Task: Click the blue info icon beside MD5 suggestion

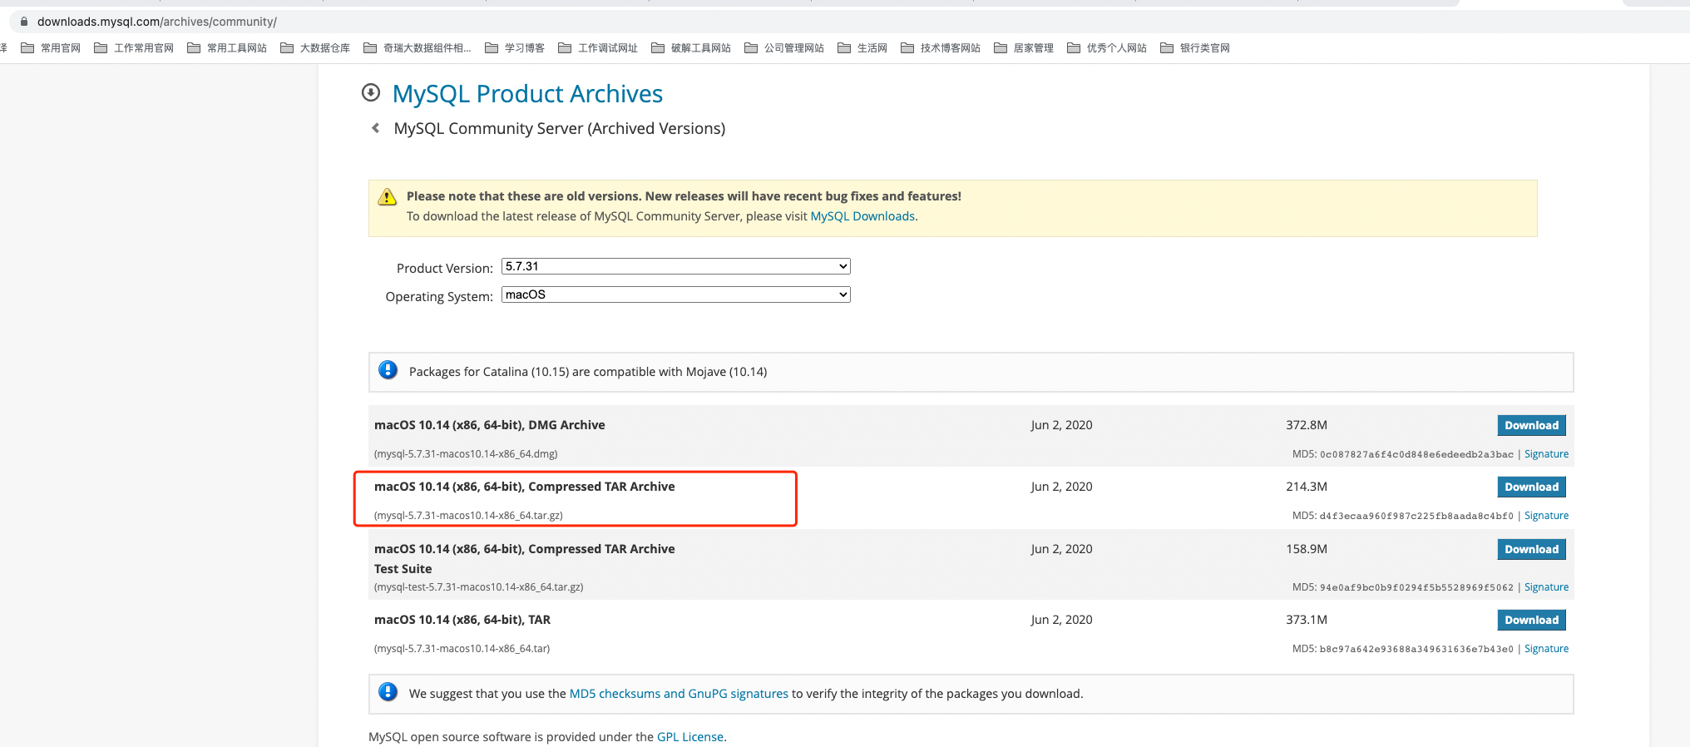Action: tap(388, 692)
